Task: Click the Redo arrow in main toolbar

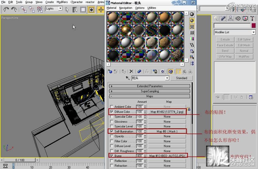Action: [14, 9]
